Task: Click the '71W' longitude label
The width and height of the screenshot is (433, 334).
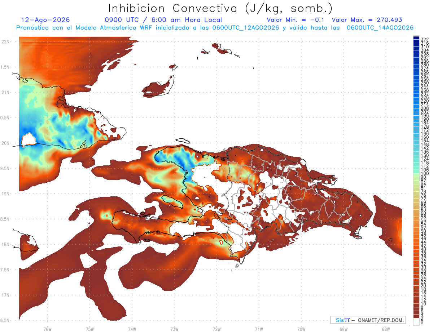Action: [x=259, y=329]
